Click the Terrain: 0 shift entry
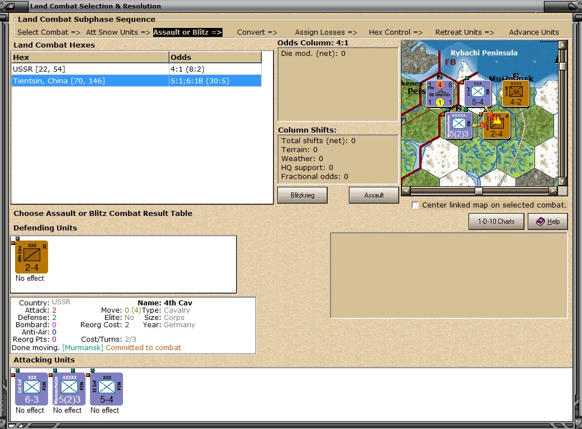The image size is (582, 429). (x=299, y=150)
